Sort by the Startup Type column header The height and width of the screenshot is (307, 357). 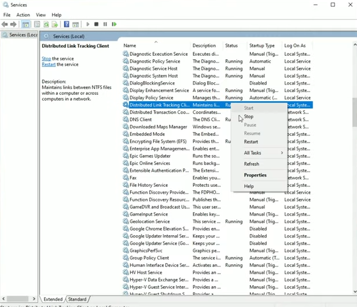pyautogui.click(x=262, y=46)
